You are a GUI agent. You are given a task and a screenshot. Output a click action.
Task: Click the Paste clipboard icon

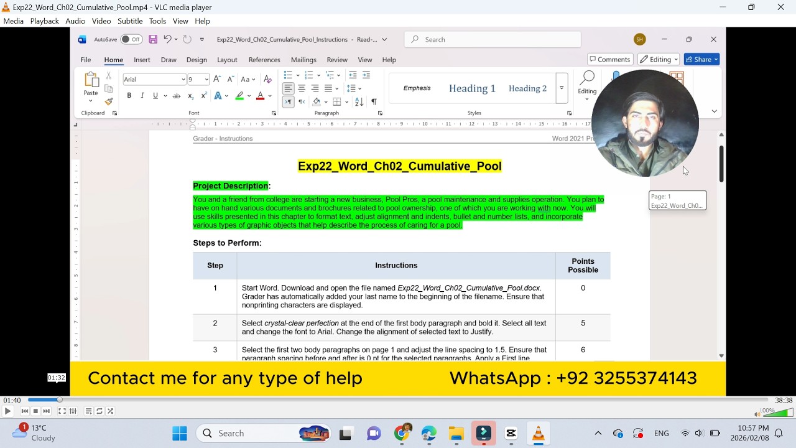[91, 80]
